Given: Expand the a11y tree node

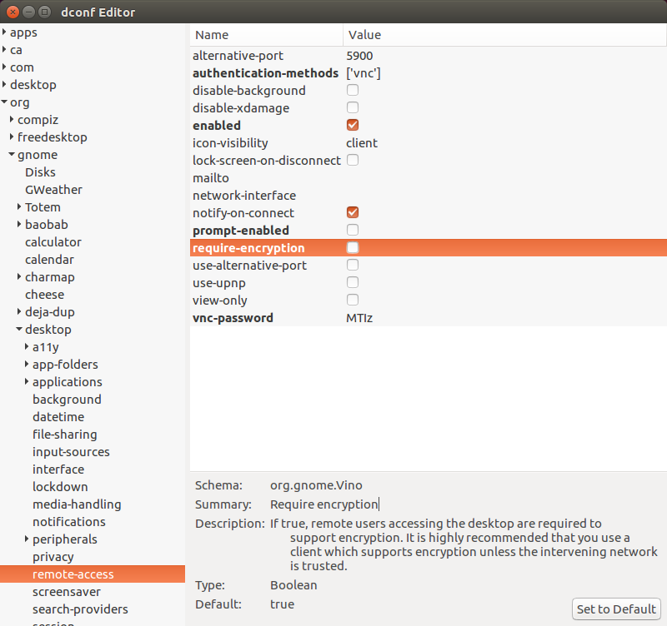Looking at the screenshot, I should point(27,346).
